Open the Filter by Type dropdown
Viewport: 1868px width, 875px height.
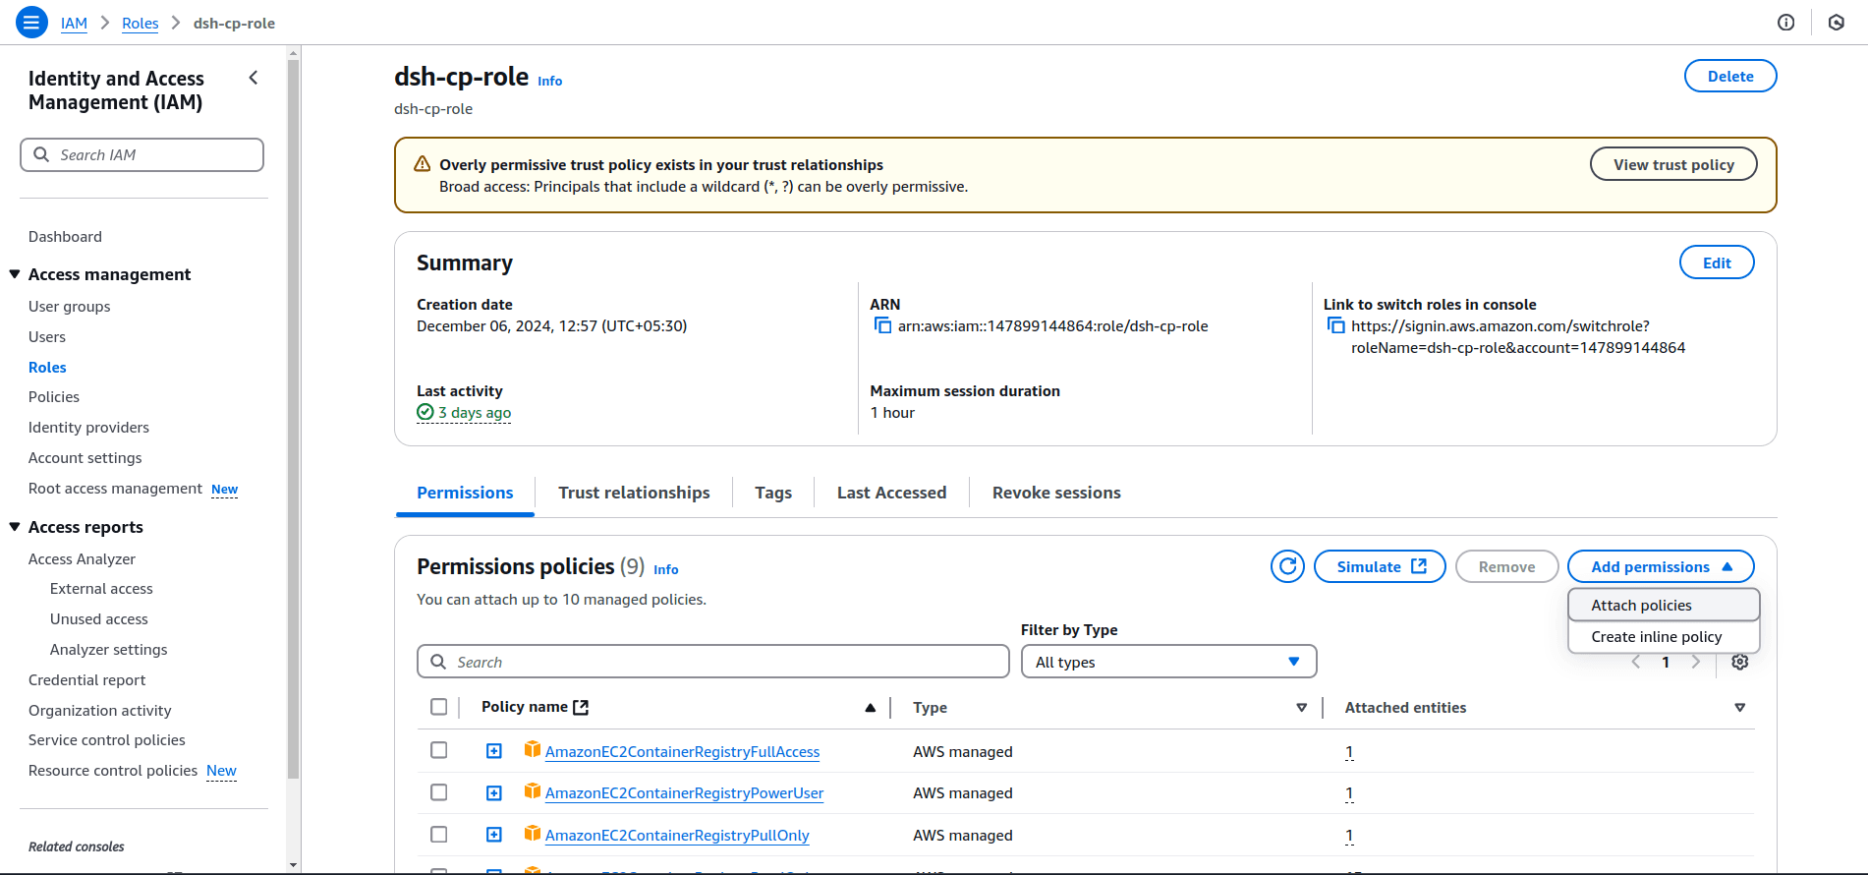[x=1168, y=662]
